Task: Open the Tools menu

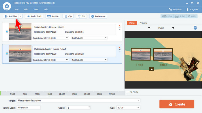Action: (x=35, y=10)
